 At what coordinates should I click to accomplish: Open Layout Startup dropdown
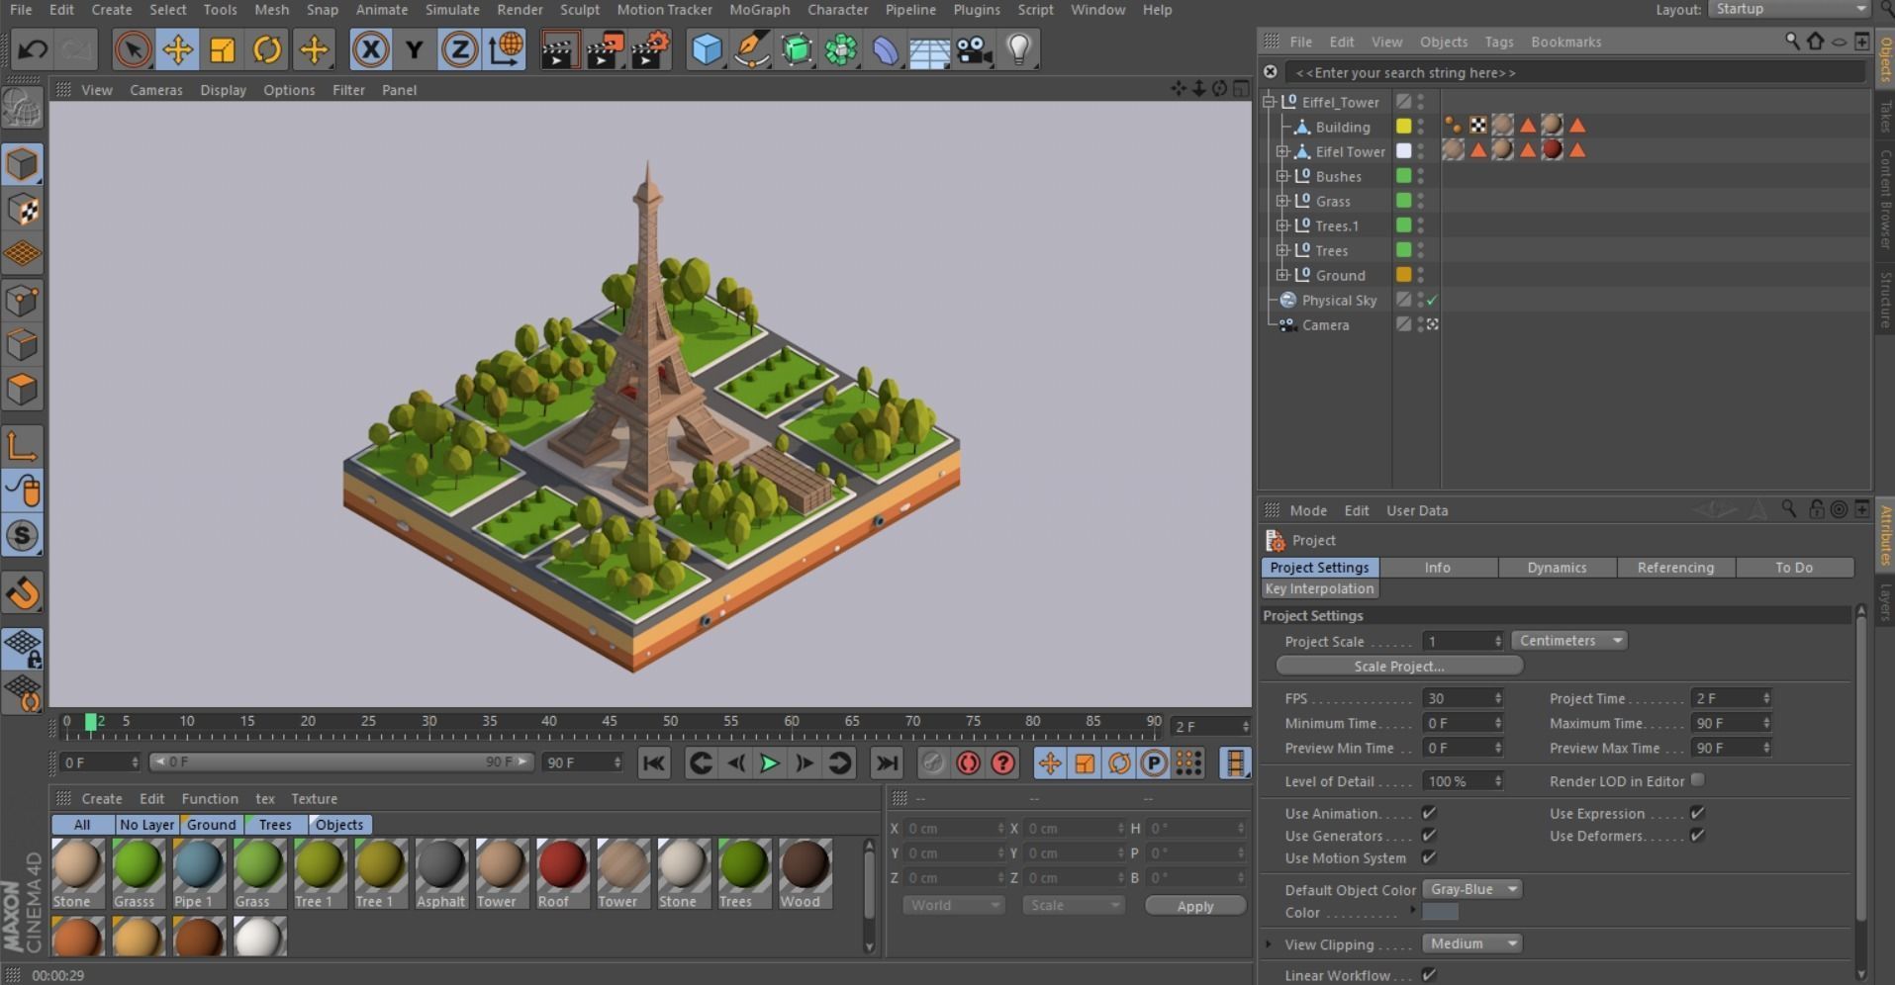(1789, 9)
